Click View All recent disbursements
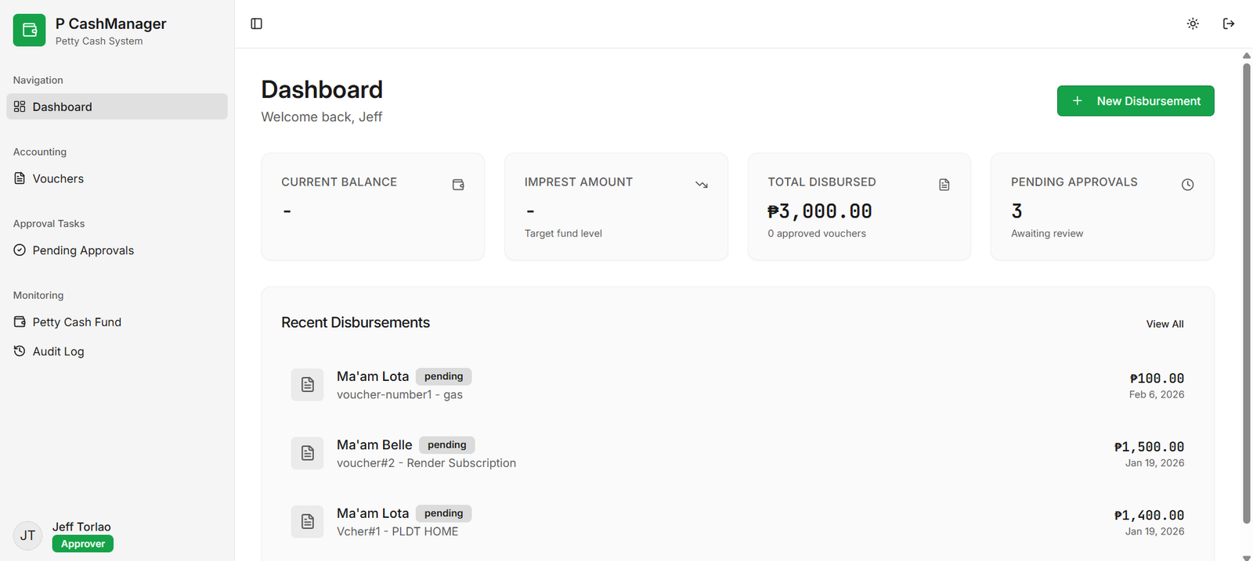This screenshot has height=561, width=1253. point(1165,324)
